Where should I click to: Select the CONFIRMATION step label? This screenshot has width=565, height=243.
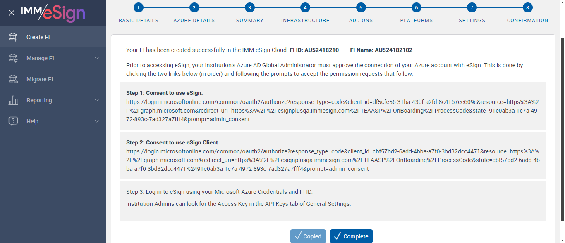click(x=527, y=21)
